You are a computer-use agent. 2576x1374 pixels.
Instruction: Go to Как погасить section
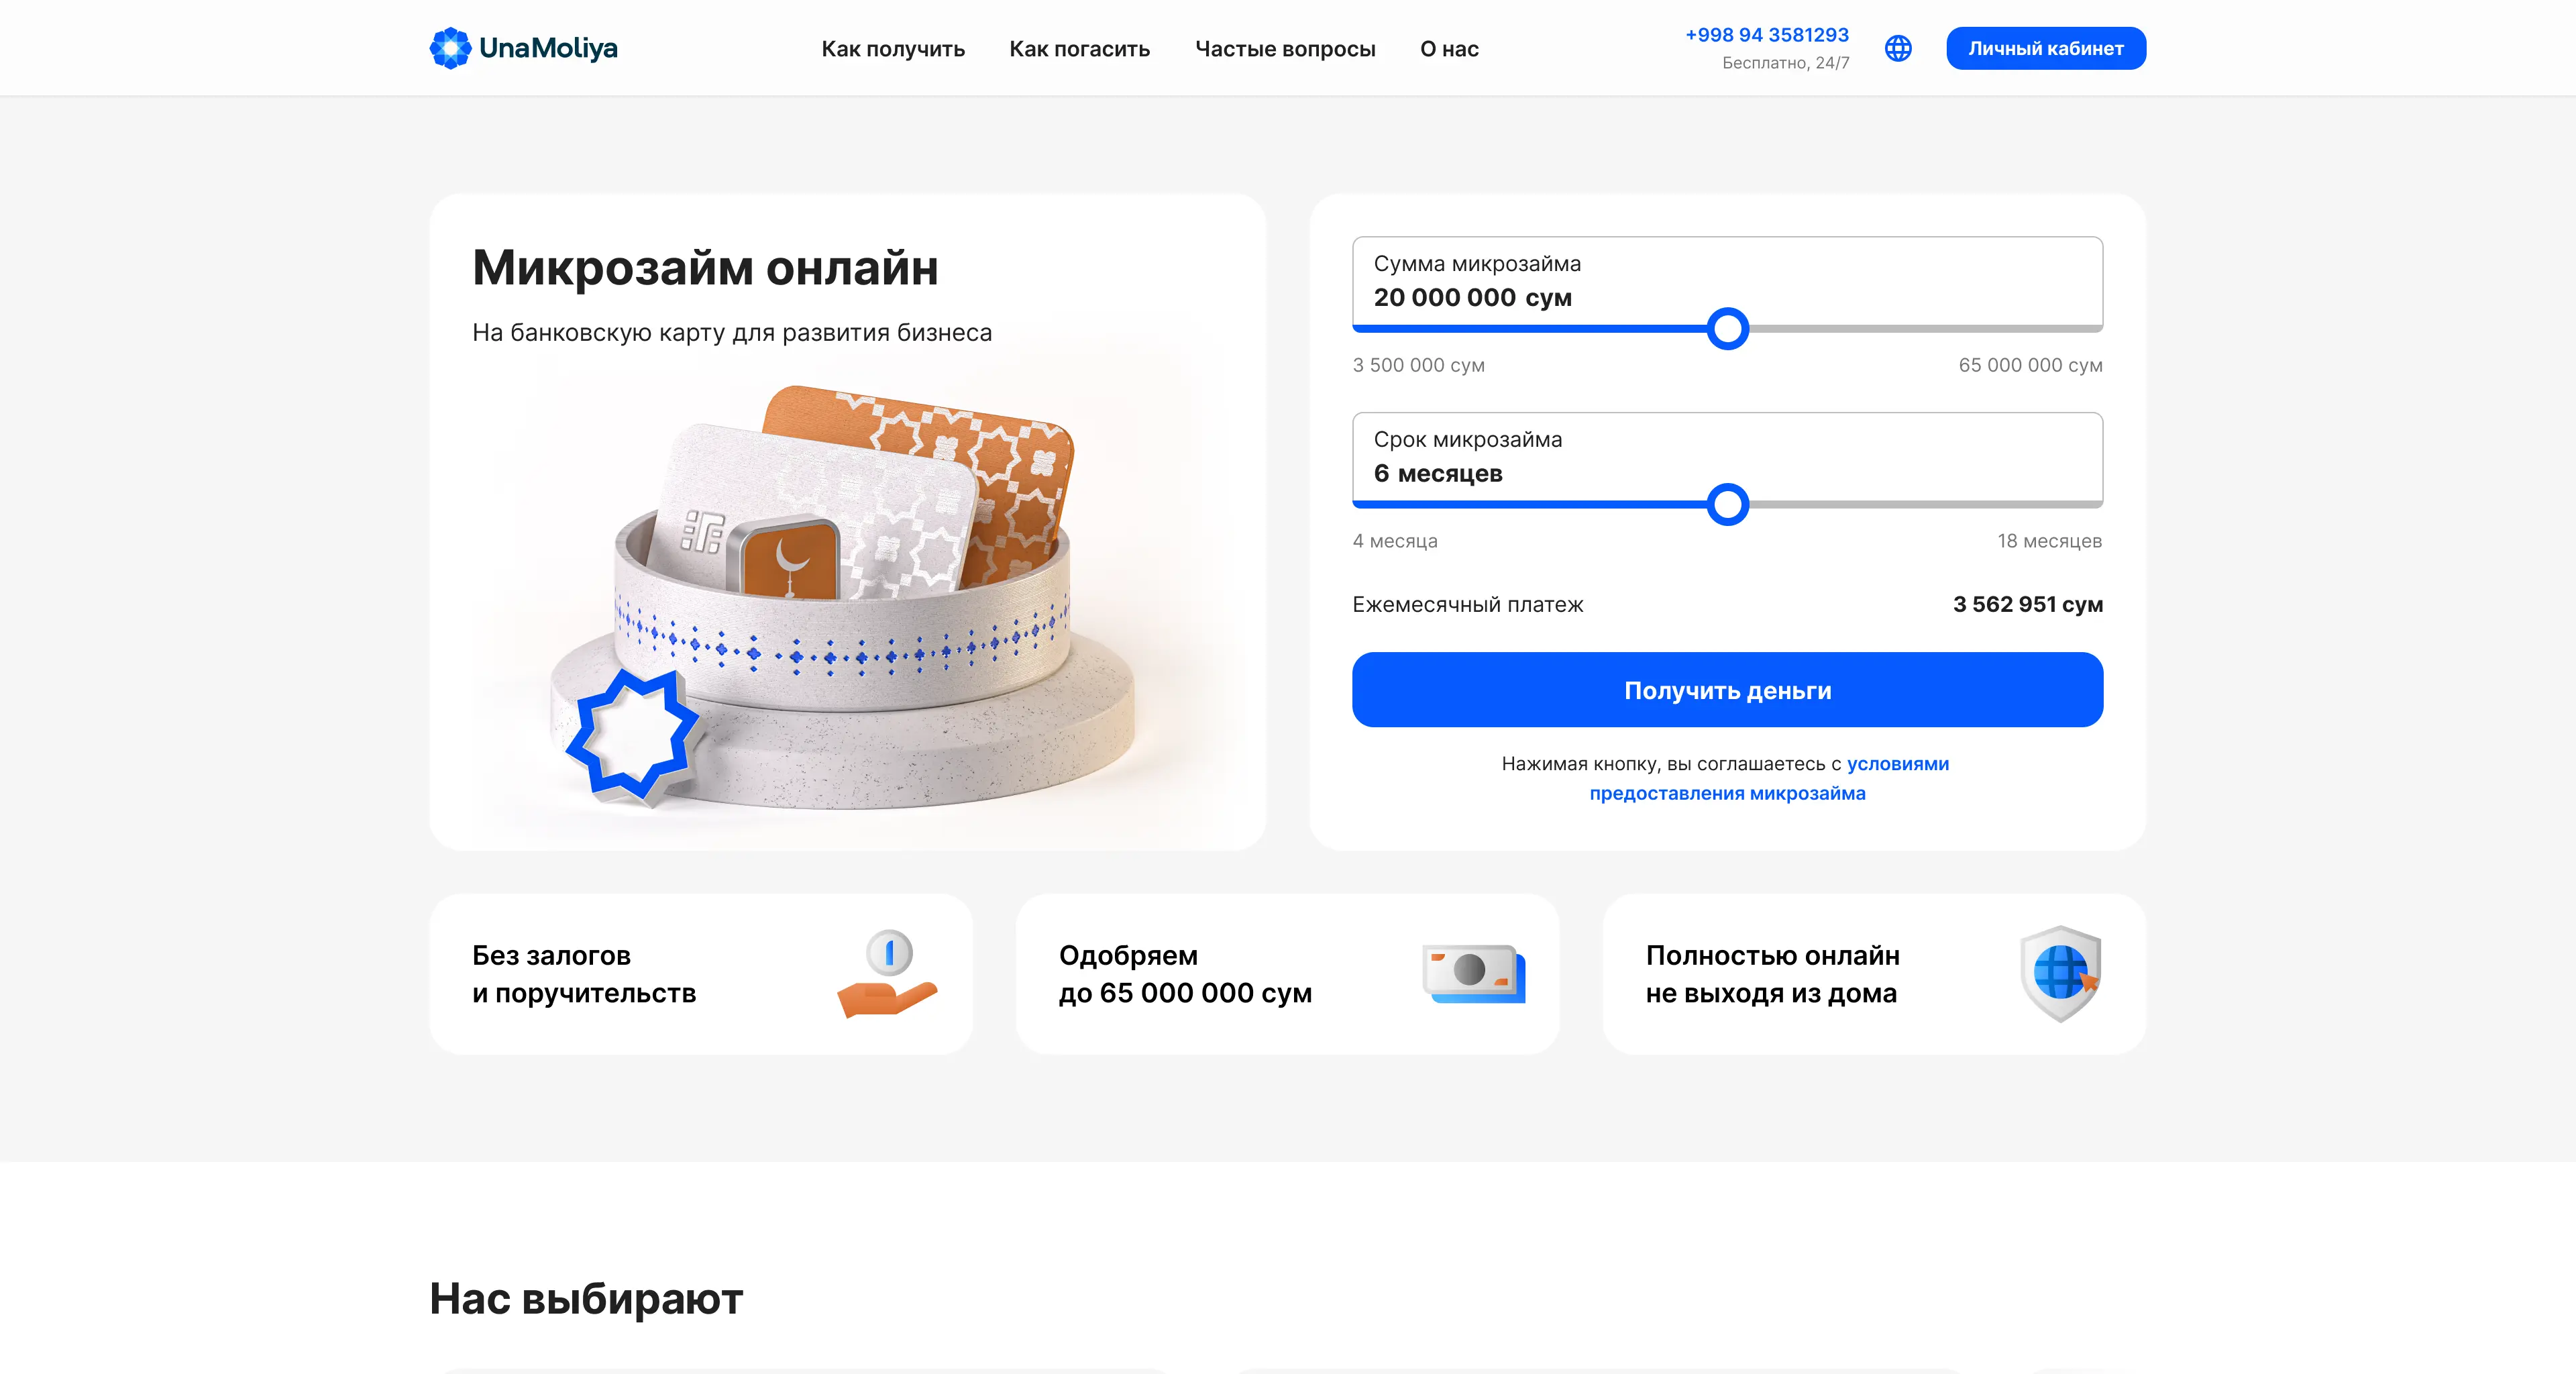(1080, 49)
